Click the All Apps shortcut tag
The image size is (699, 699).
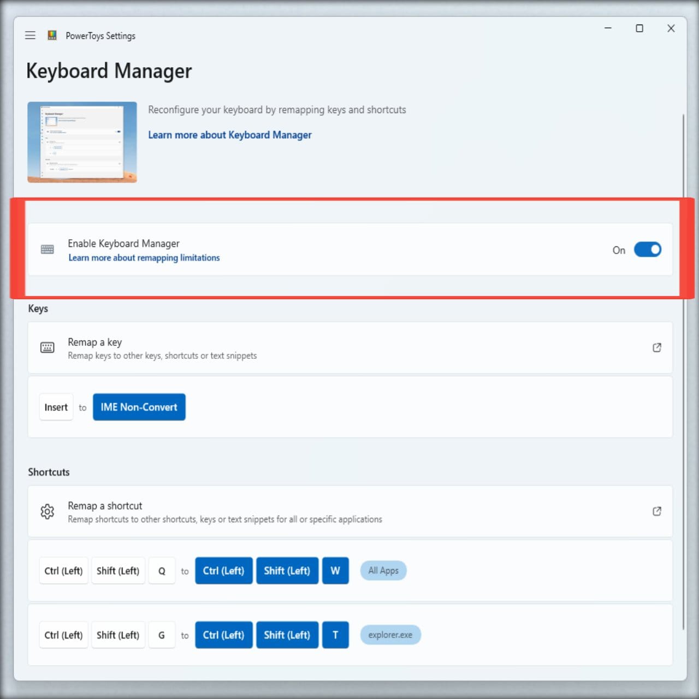pos(383,571)
